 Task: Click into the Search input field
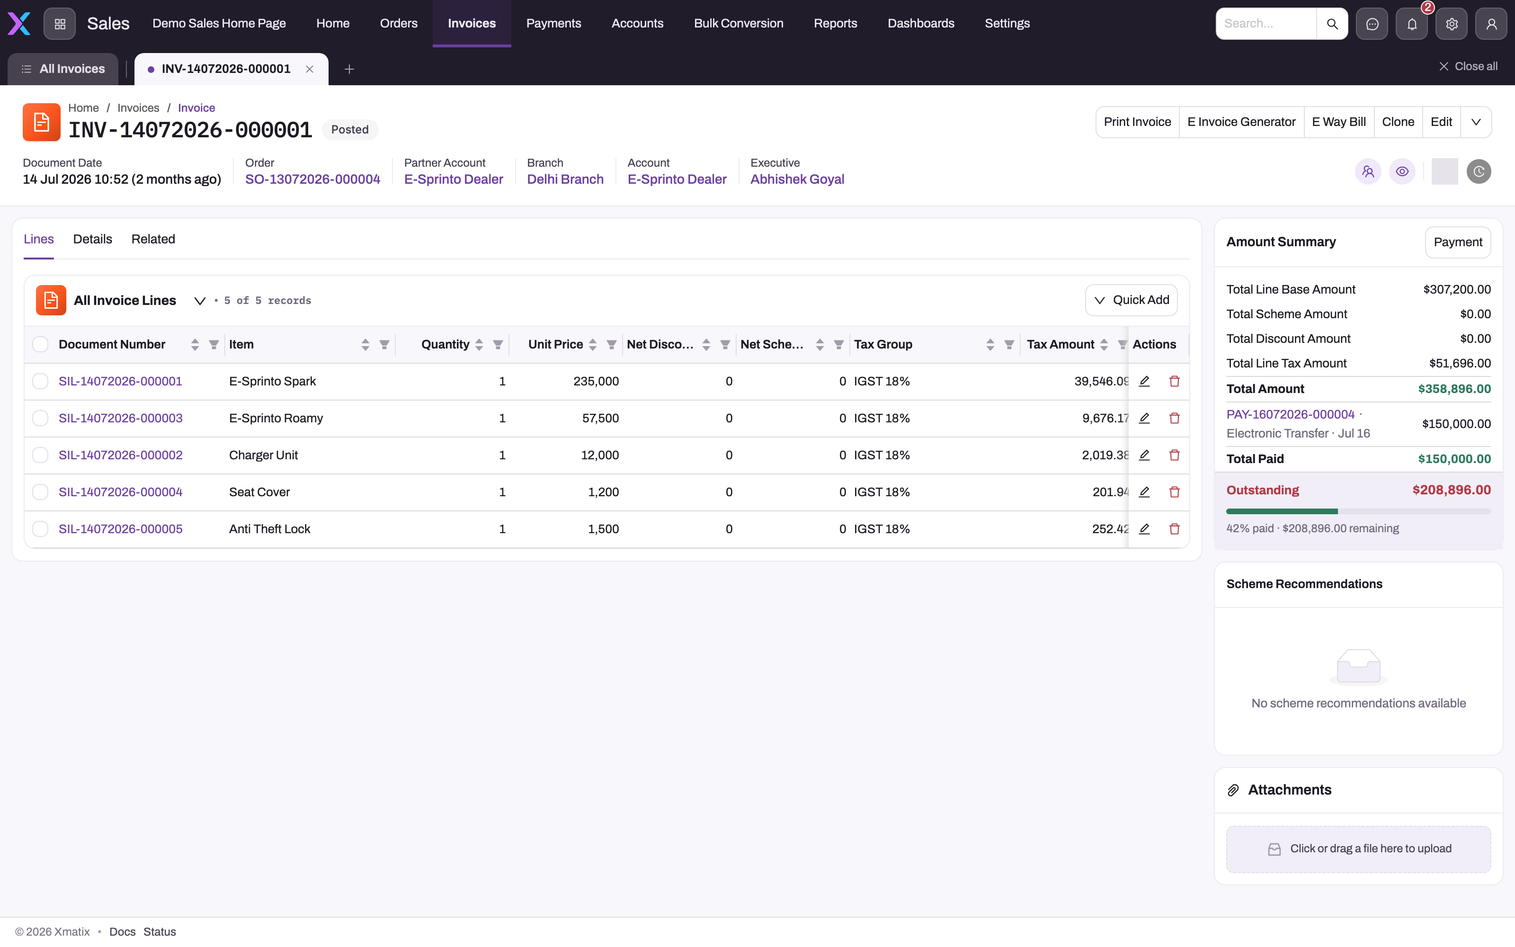click(x=1266, y=24)
